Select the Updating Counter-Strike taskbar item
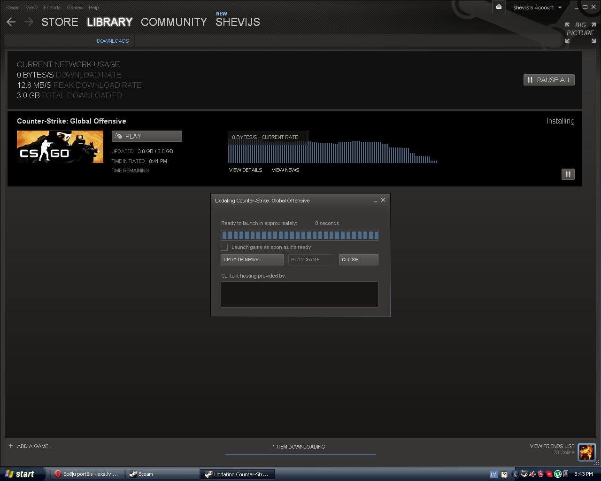This screenshot has height=481, width=601. pos(238,474)
